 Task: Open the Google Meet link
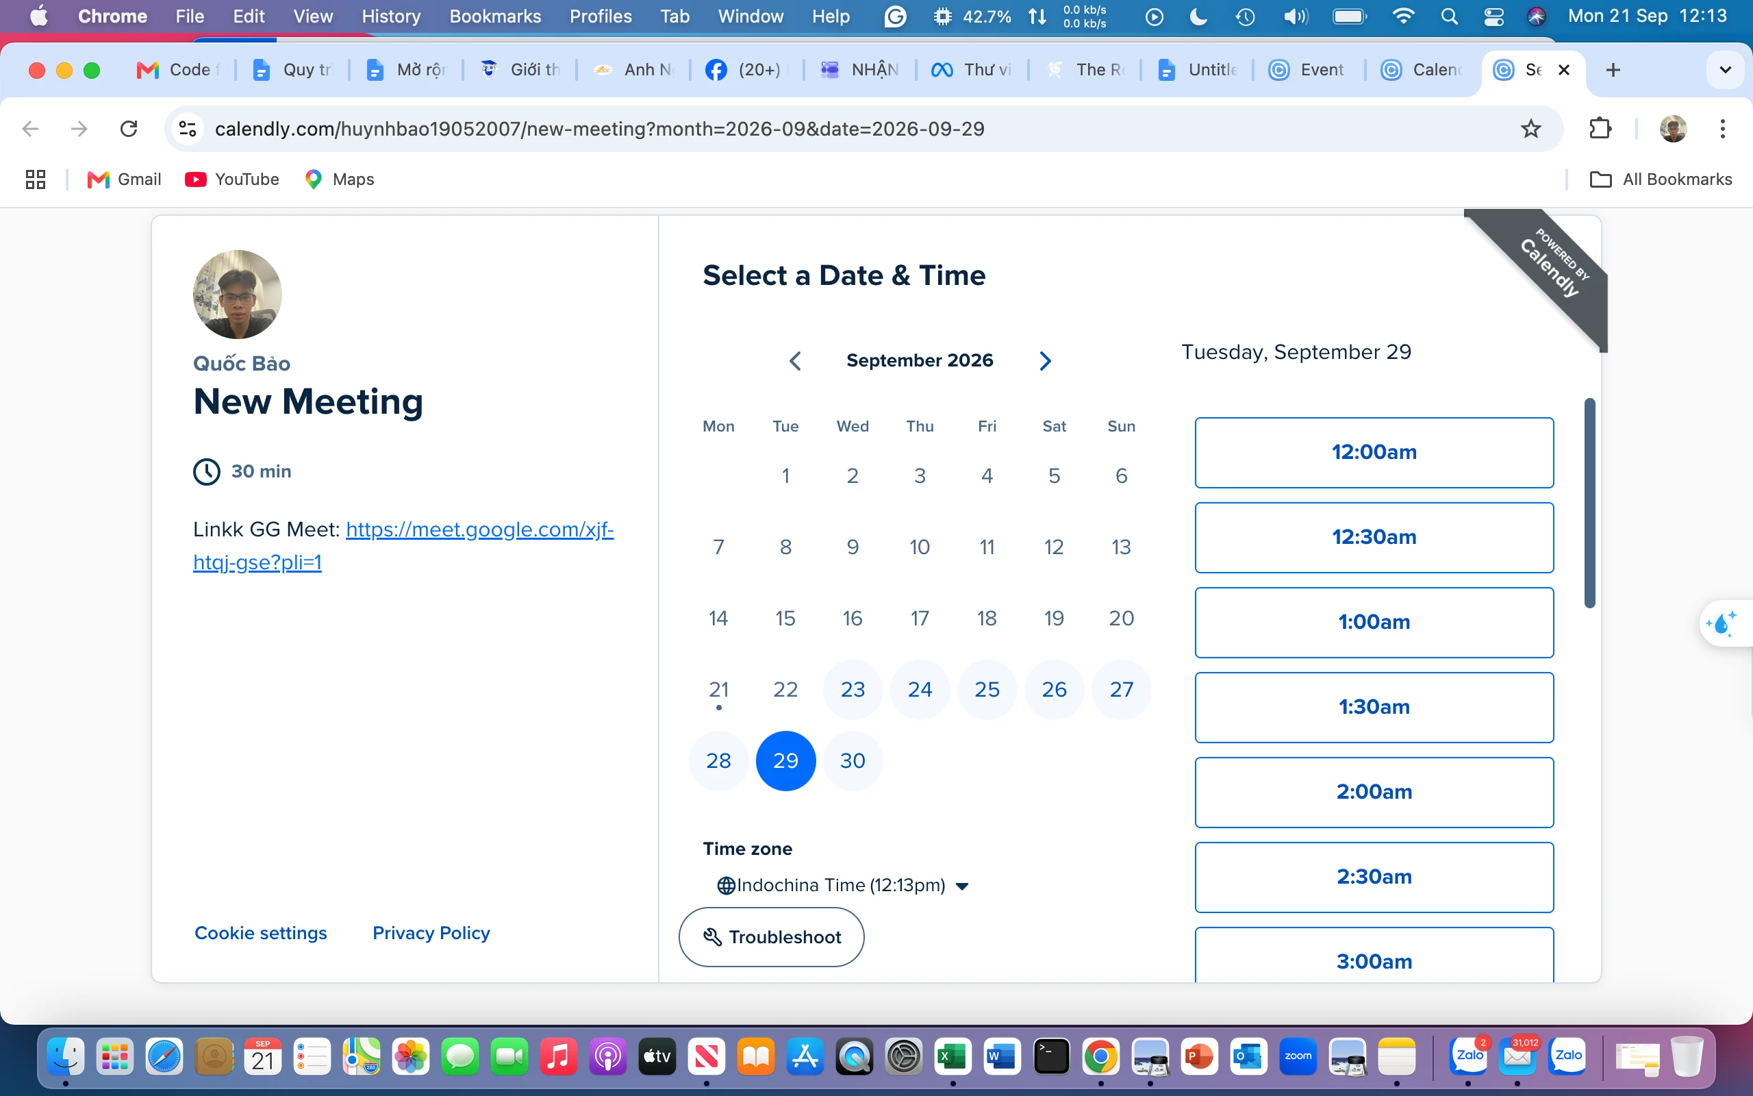click(x=403, y=546)
